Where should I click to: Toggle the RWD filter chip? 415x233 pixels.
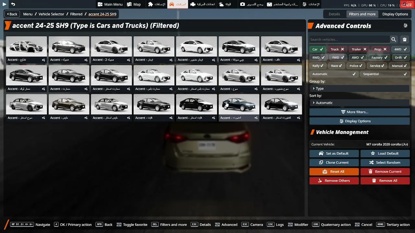pyautogui.click(x=318, y=58)
